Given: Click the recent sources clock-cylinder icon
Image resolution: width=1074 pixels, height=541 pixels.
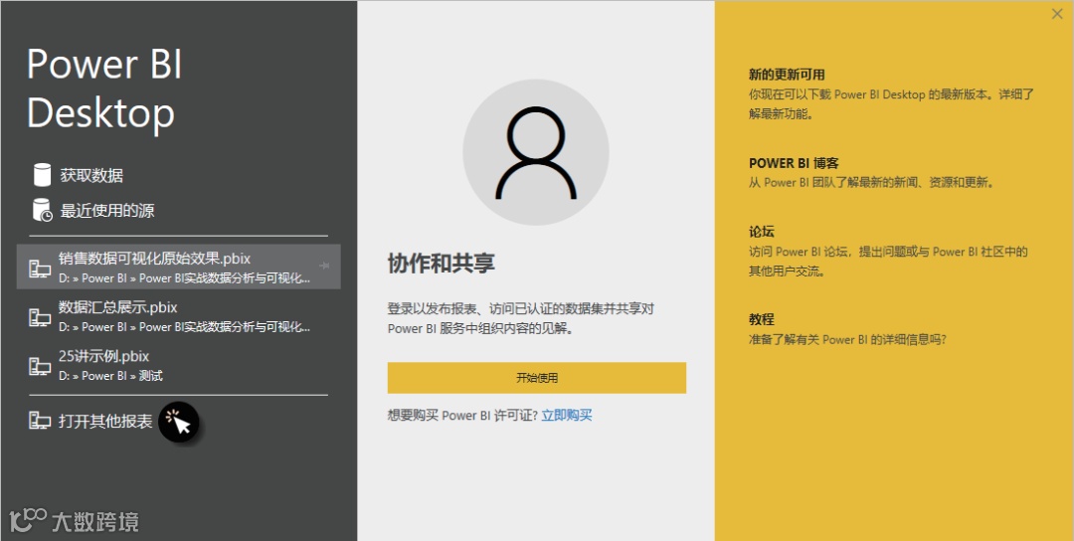Looking at the screenshot, I should pos(42,210).
